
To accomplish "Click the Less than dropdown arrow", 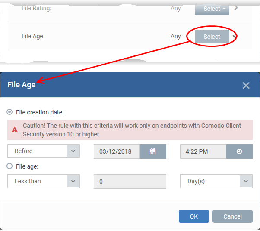I will pos(73,181).
